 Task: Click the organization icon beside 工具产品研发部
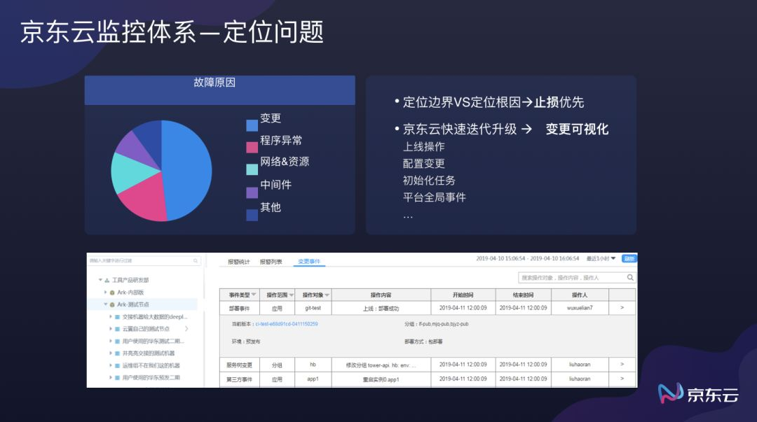107,280
